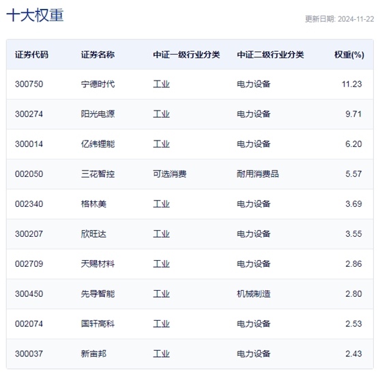The width and height of the screenshot is (378, 374).
Task: Click the 新宙邦 stock name
Action: [93, 354]
